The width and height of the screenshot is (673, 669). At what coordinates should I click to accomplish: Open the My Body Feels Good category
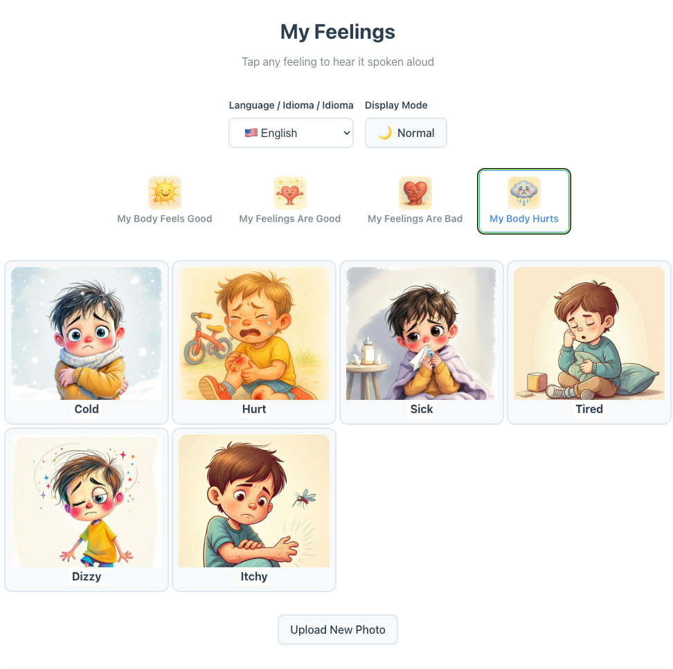coord(165,201)
